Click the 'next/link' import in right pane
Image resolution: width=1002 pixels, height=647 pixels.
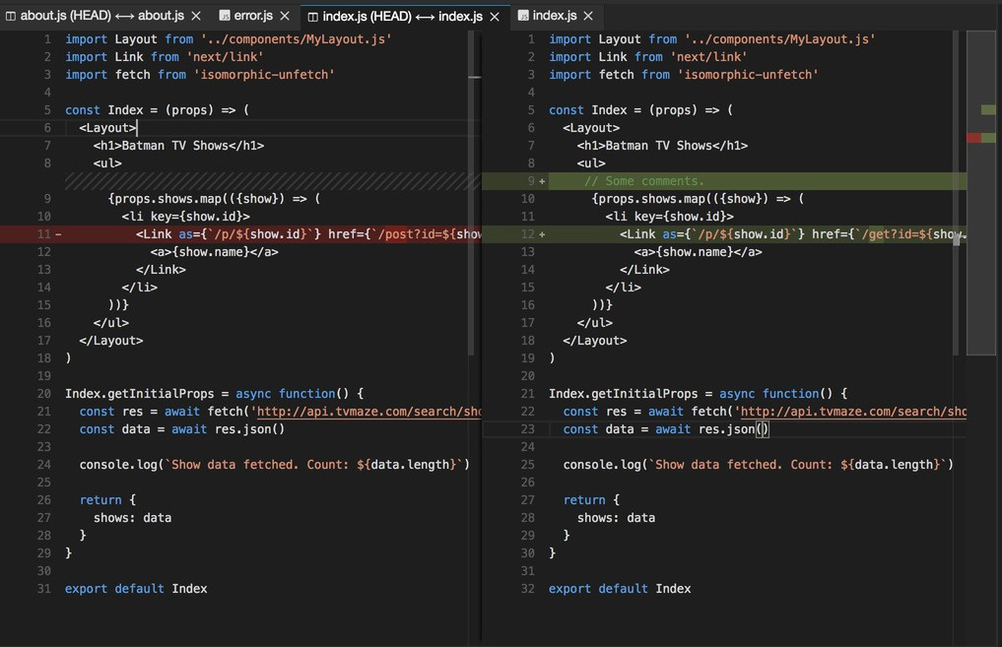tap(648, 57)
